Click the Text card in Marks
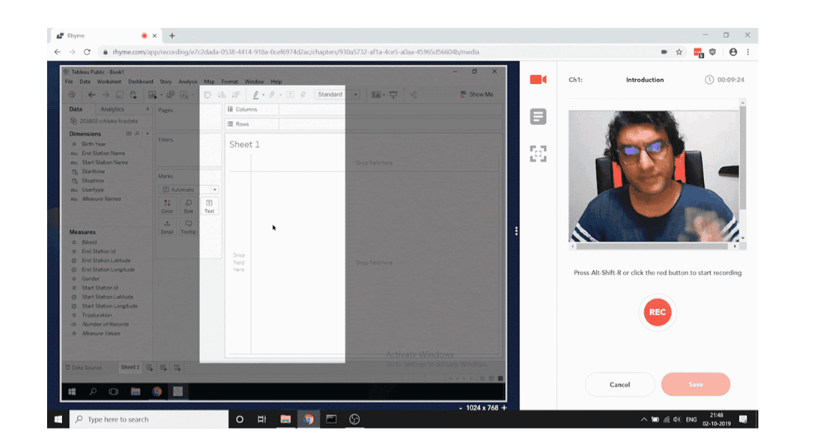Screen dimensions: 815x434 (210, 206)
